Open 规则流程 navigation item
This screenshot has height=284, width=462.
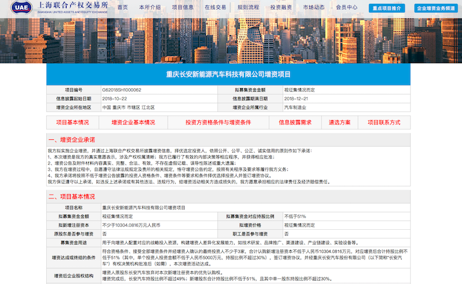tap(248, 7)
